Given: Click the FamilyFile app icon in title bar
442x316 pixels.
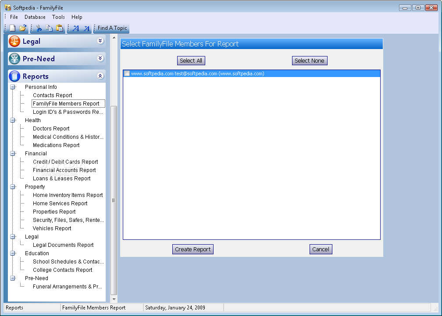Looking at the screenshot, I should [7, 7].
